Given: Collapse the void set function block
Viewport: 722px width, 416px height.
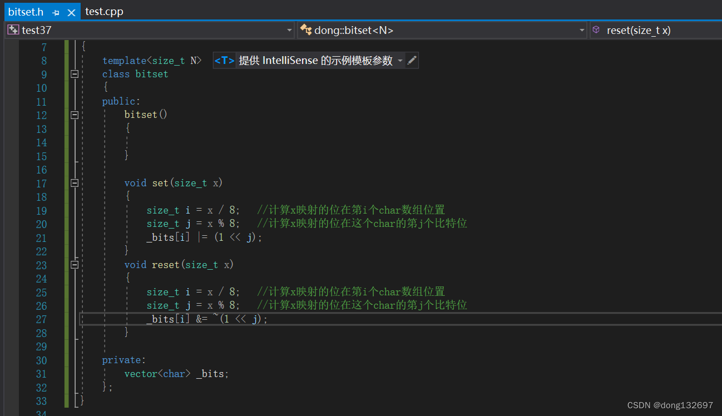Looking at the screenshot, I should pyautogui.click(x=75, y=183).
